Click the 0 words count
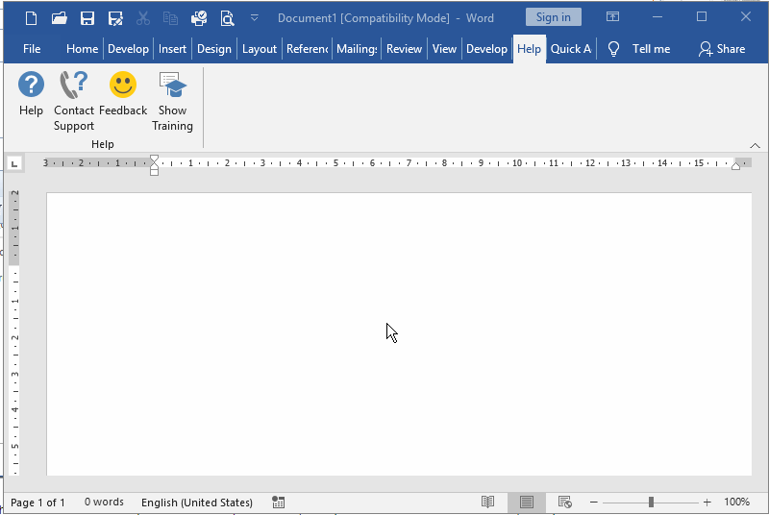This screenshot has height=515, width=769. coord(104,502)
